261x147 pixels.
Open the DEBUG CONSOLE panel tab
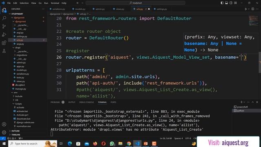(86, 102)
